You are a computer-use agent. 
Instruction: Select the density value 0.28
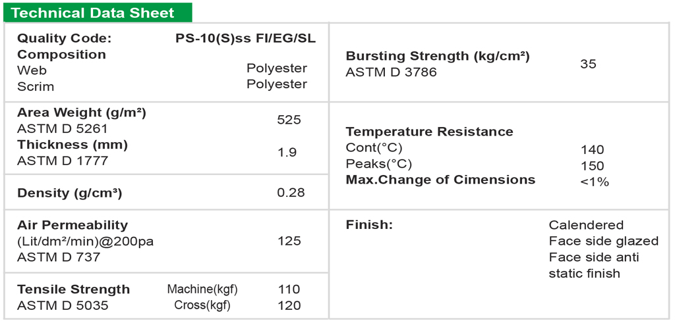291,192
